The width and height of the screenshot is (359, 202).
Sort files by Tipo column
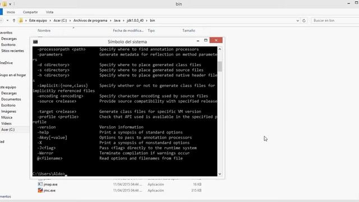pyautogui.click(x=151, y=30)
